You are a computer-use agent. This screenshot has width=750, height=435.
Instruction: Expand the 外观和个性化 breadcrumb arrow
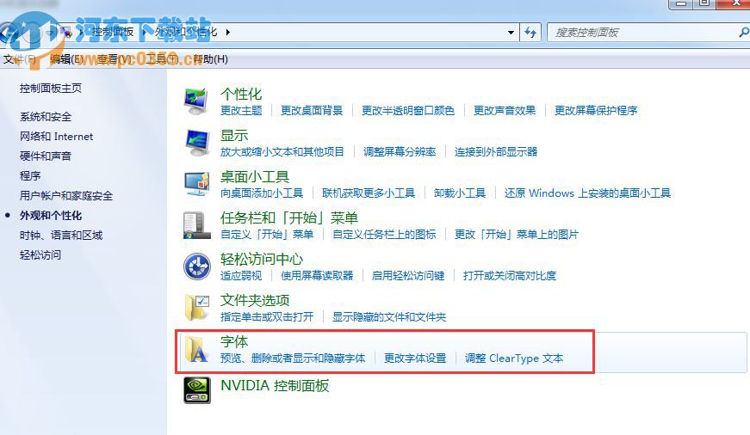tap(227, 33)
